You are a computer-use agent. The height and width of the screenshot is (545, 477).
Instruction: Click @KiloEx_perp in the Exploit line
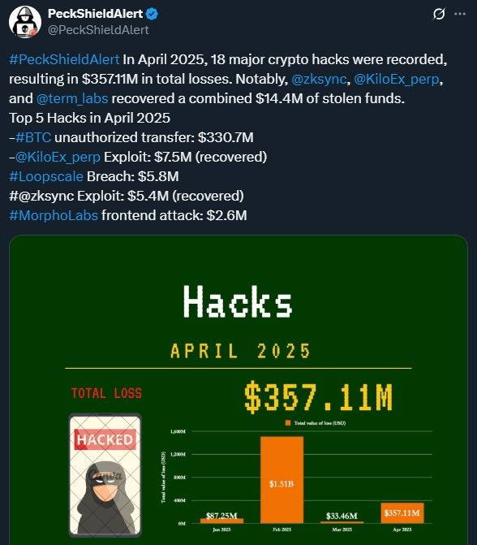(x=58, y=157)
